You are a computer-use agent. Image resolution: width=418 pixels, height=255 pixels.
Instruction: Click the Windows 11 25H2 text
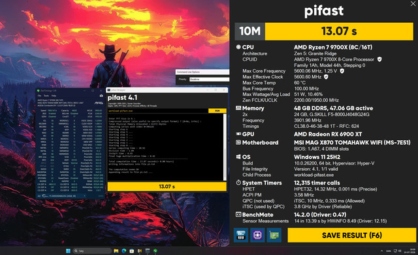point(317,157)
